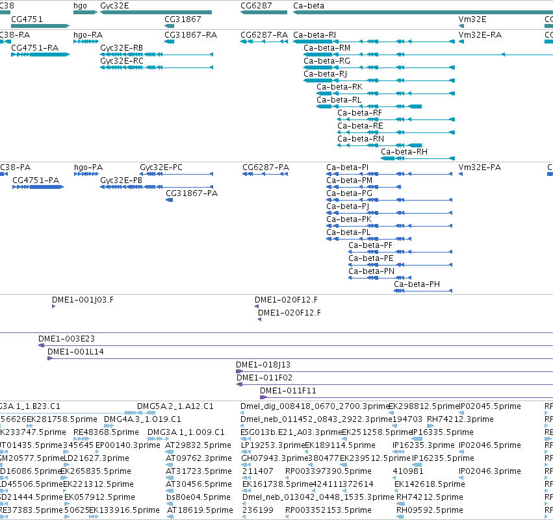Select the DME1-003E23 clone label
Screen dimensions: 553x520
67,339
